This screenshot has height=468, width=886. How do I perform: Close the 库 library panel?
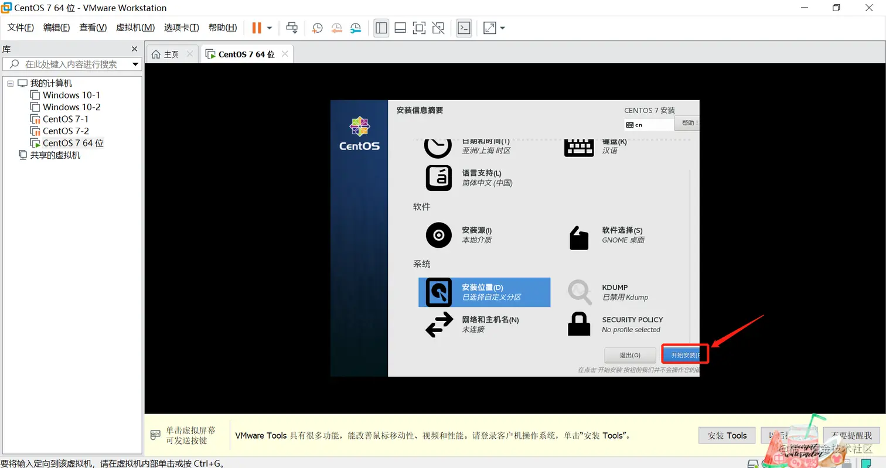pos(134,49)
